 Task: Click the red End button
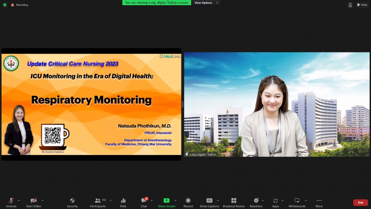coord(360,203)
